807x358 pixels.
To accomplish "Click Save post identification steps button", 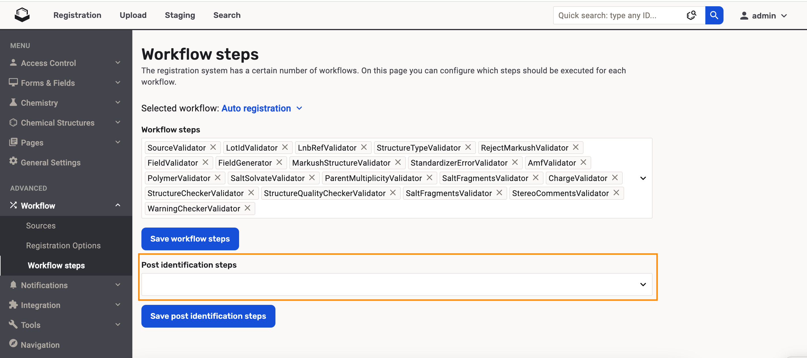I will pos(208,316).
